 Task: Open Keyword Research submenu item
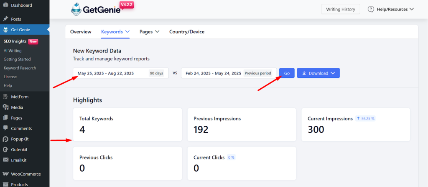click(20, 68)
